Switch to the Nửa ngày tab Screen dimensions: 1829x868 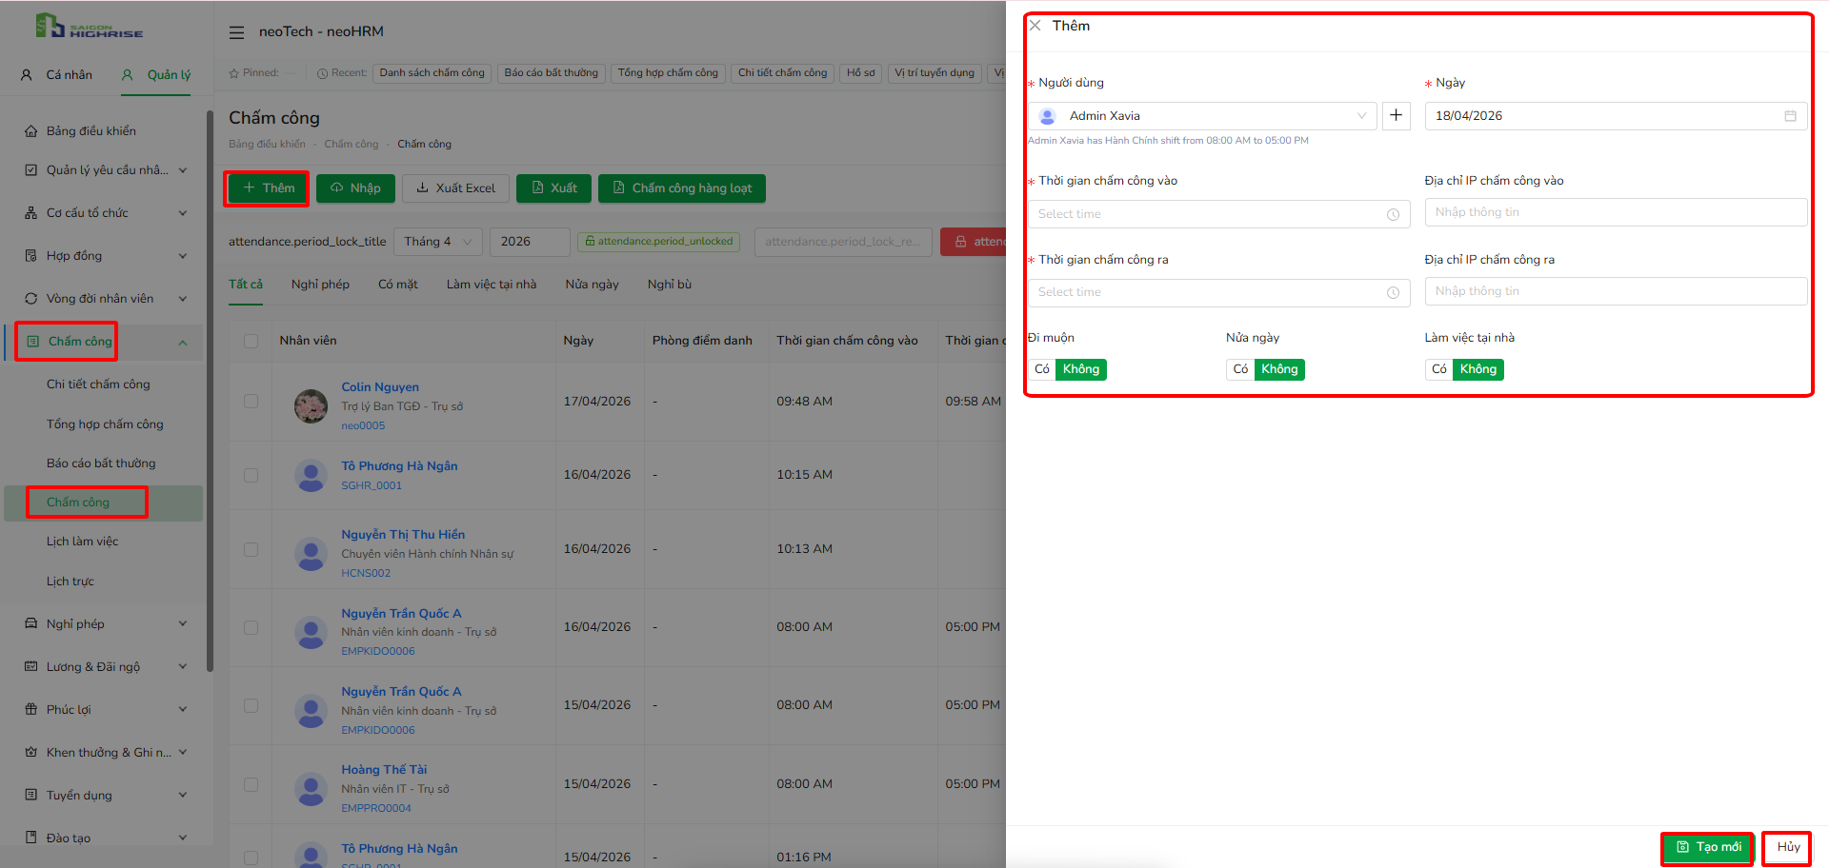point(592,285)
